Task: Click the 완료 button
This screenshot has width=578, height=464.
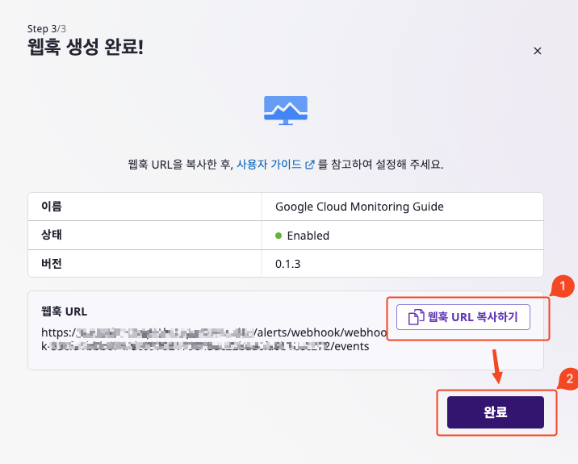Action: (496, 412)
